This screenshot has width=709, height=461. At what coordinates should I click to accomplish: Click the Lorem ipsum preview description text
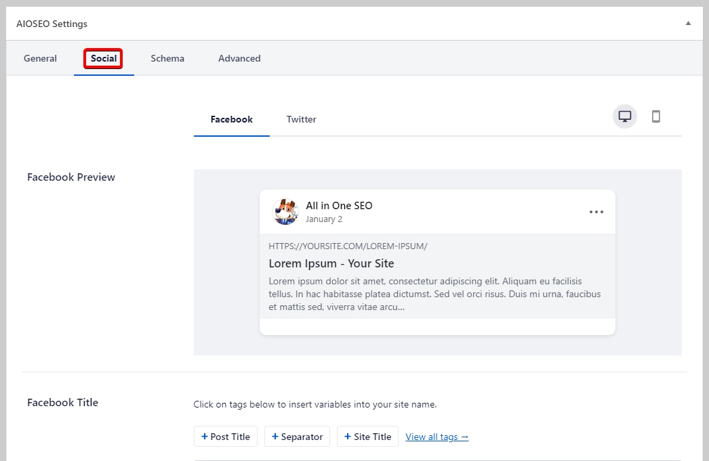(434, 294)
